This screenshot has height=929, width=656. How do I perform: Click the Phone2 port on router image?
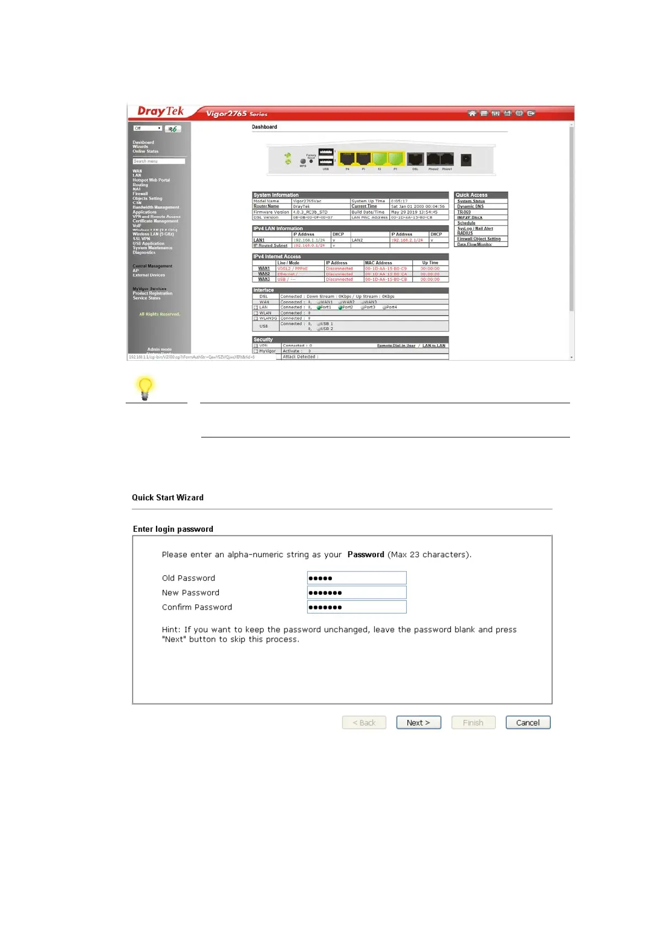pos(434,159)
